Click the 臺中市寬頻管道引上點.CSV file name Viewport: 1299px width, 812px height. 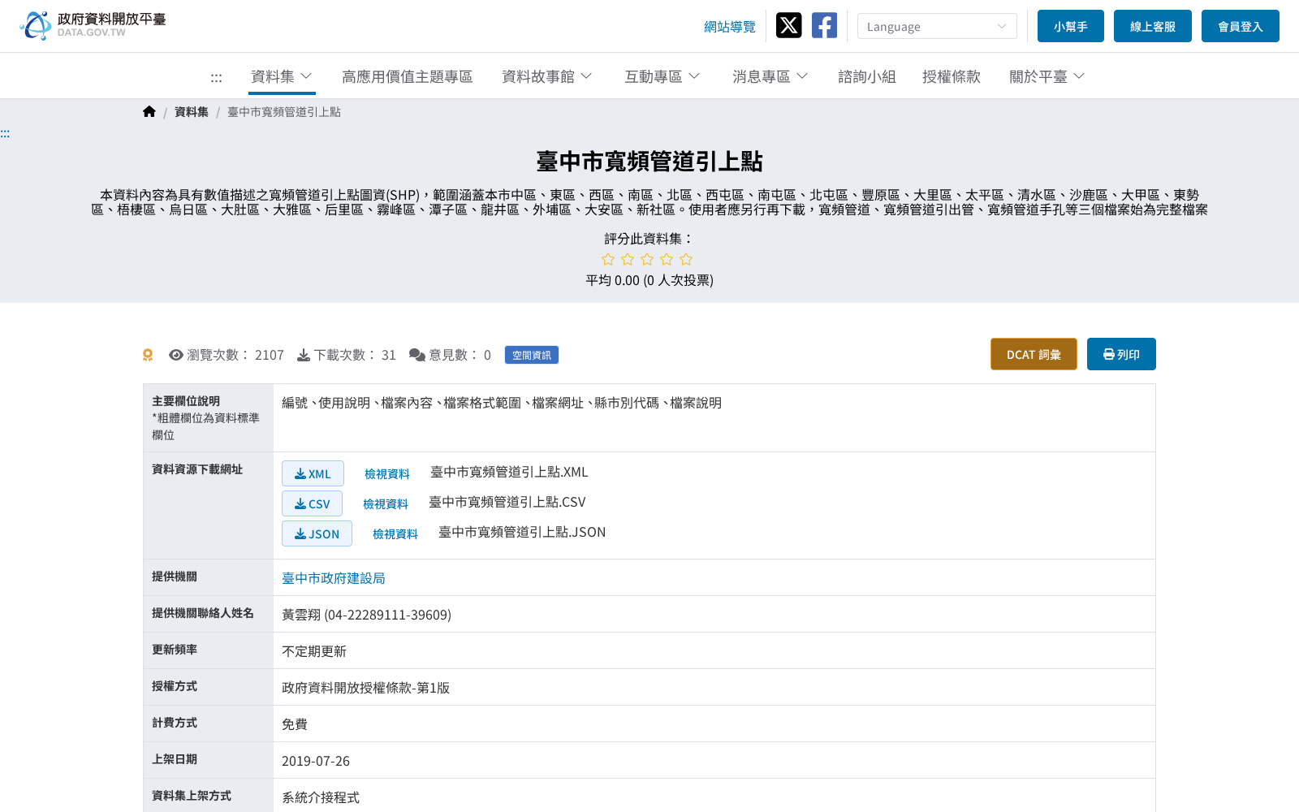pos(507,502)
